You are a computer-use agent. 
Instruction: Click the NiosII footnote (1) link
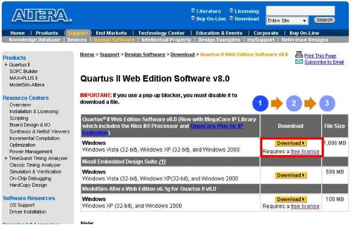162,162
